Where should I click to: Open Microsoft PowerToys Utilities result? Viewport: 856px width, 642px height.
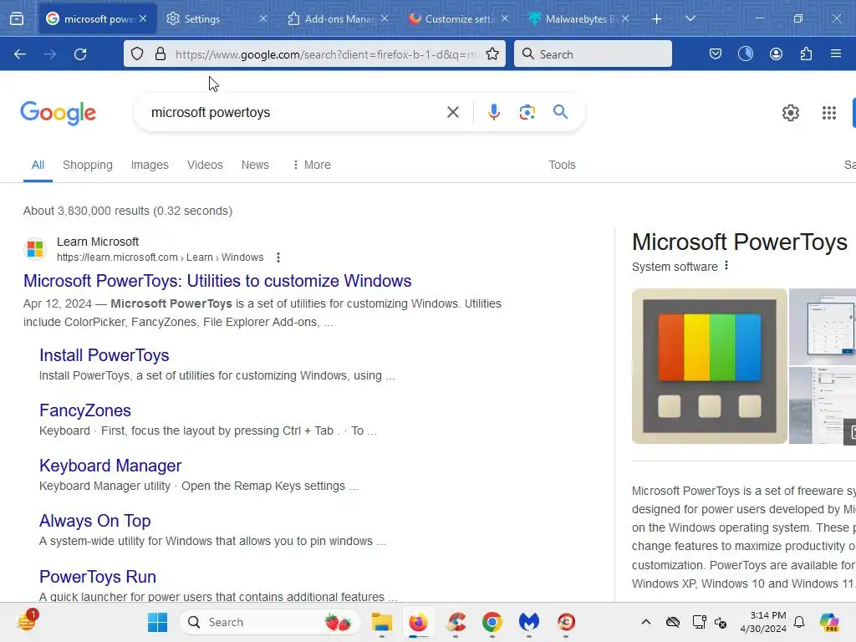pyautogui.click(x=217, y=281)
